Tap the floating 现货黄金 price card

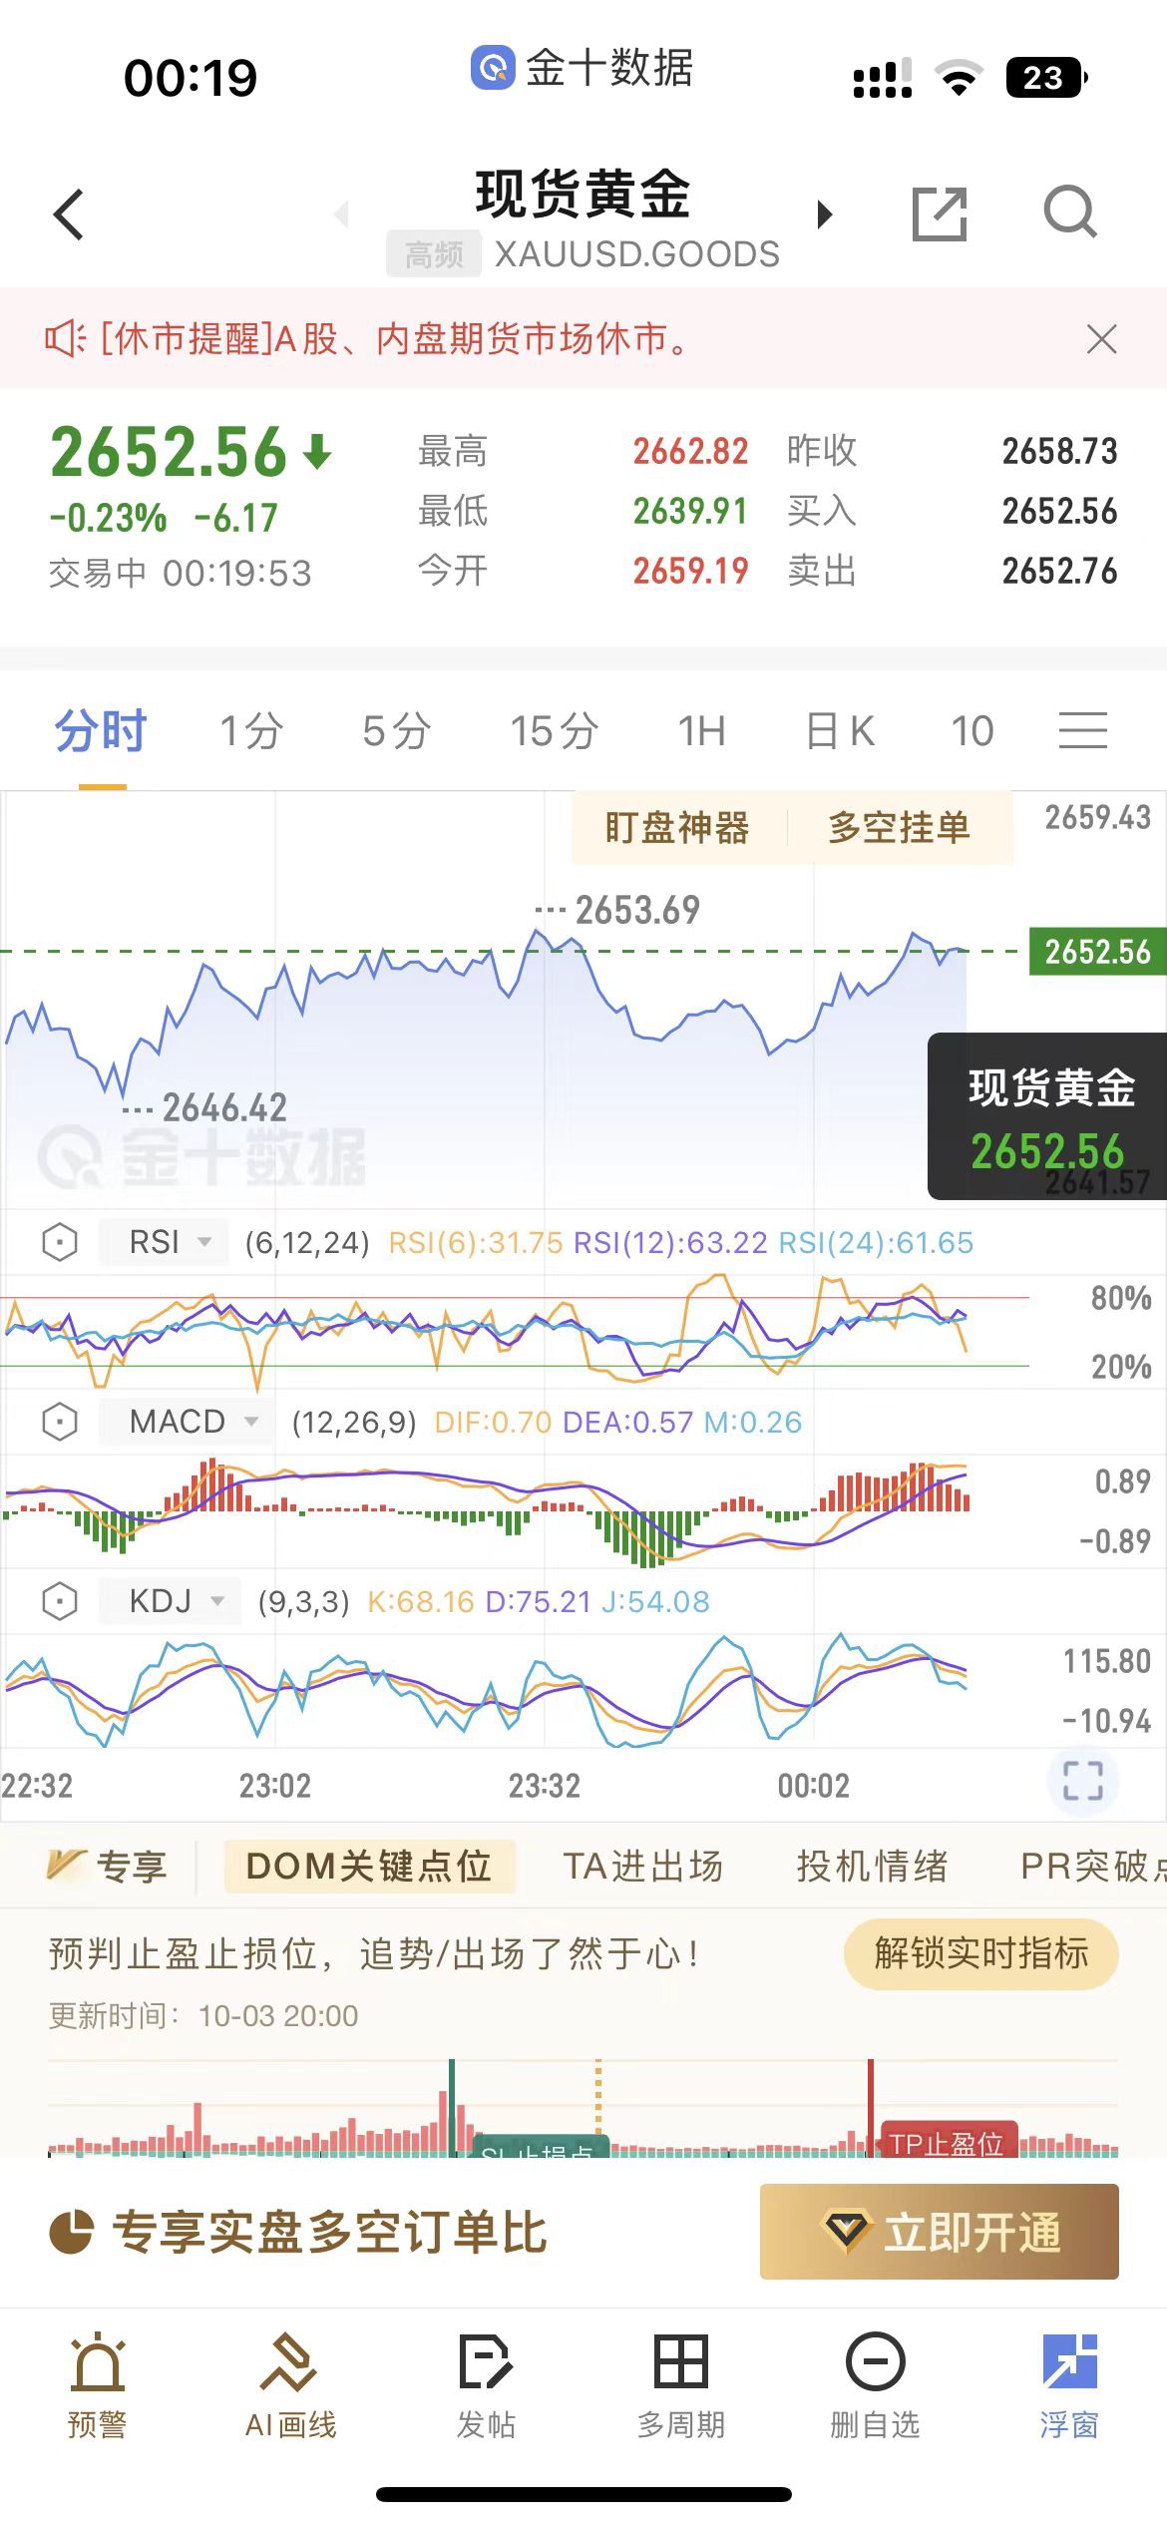click(x=1047, y=1116)
